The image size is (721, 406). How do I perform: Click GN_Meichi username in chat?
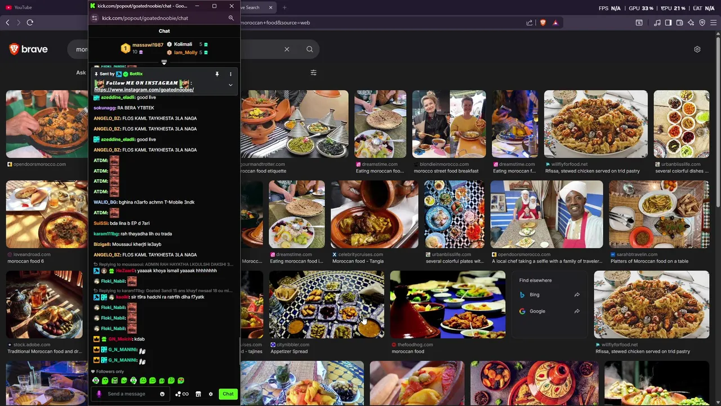(x=120, y=339)
